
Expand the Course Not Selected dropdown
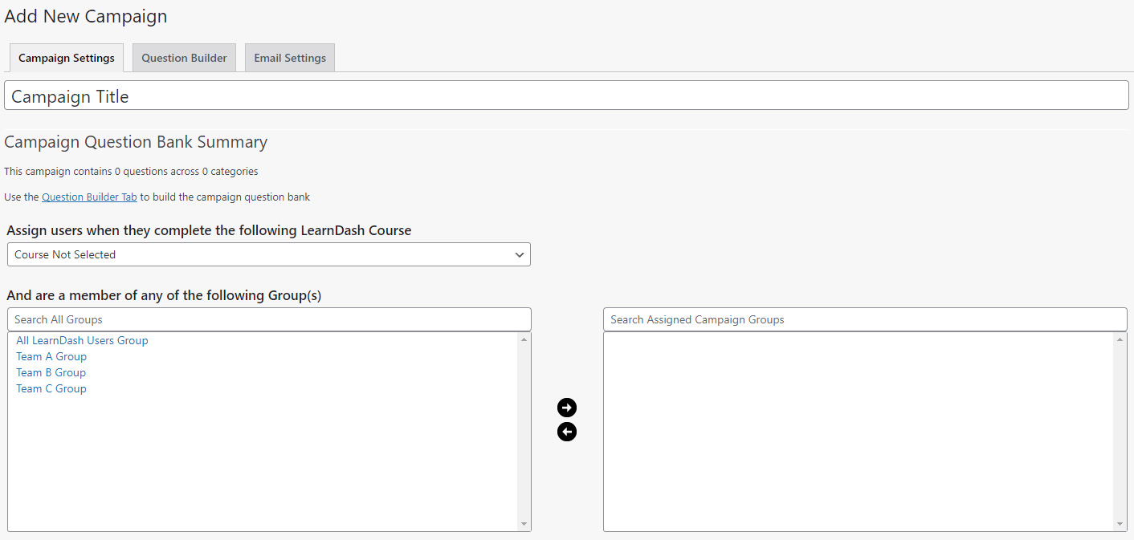click(268, 254)
